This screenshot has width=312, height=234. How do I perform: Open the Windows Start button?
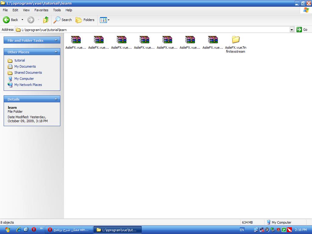[7, 230]
